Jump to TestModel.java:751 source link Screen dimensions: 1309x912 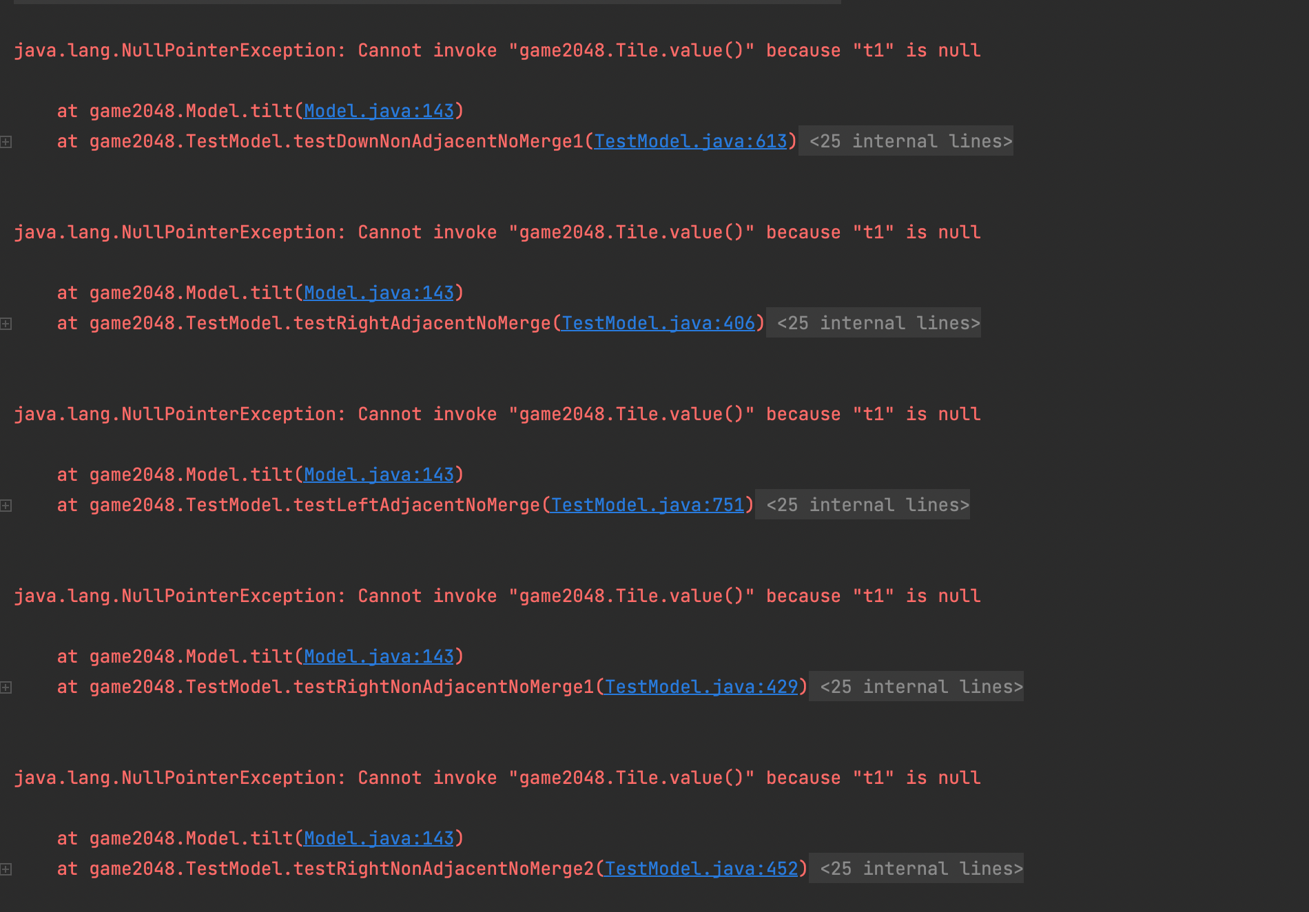(648, 505)
